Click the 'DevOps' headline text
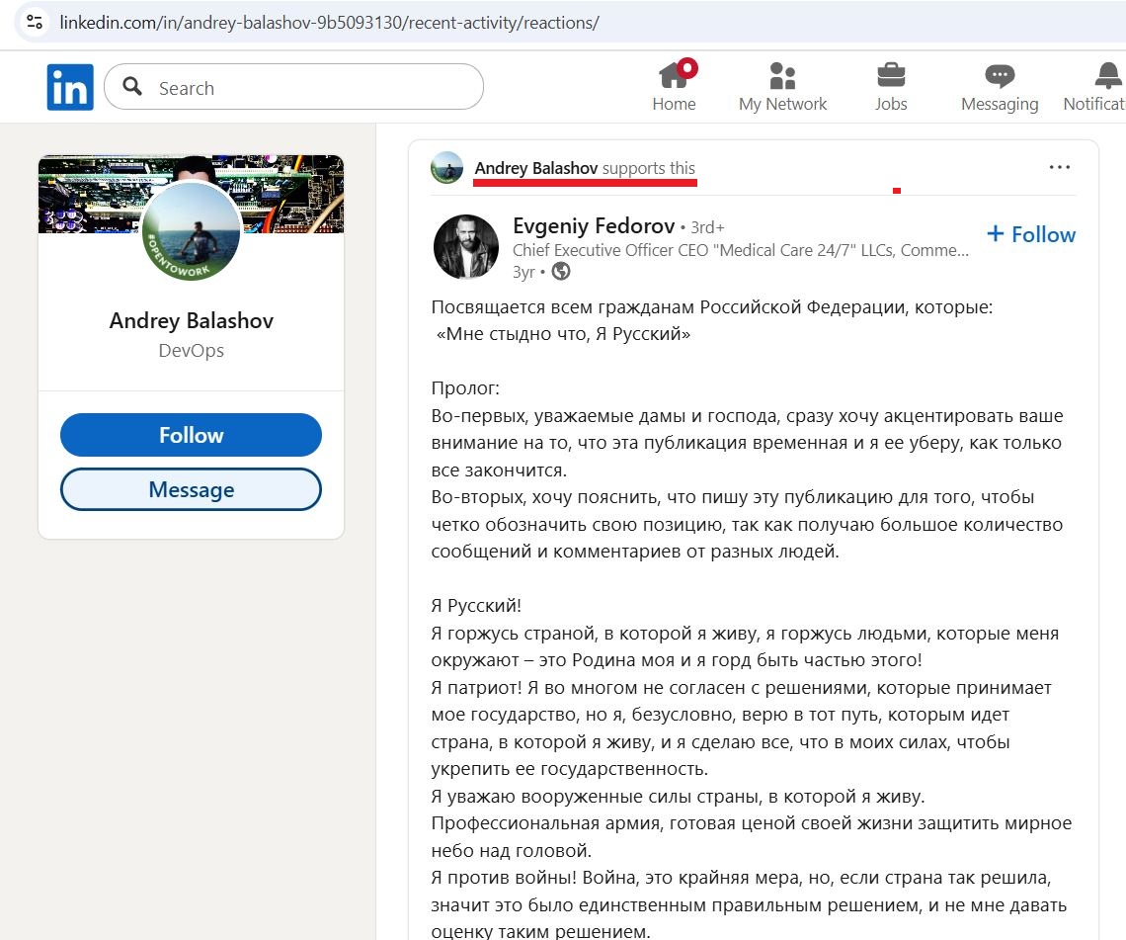Screen dimensions: 1126x940 [191, 351]
